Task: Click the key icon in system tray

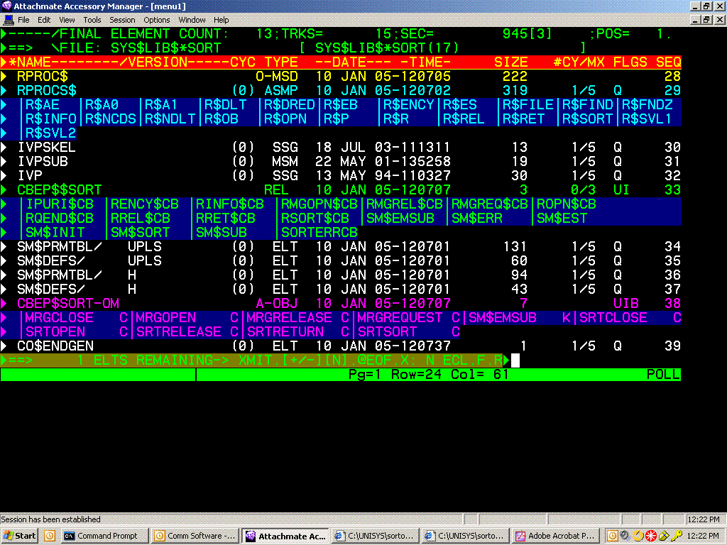Action: pyautogui.click(x=677, y=536)
